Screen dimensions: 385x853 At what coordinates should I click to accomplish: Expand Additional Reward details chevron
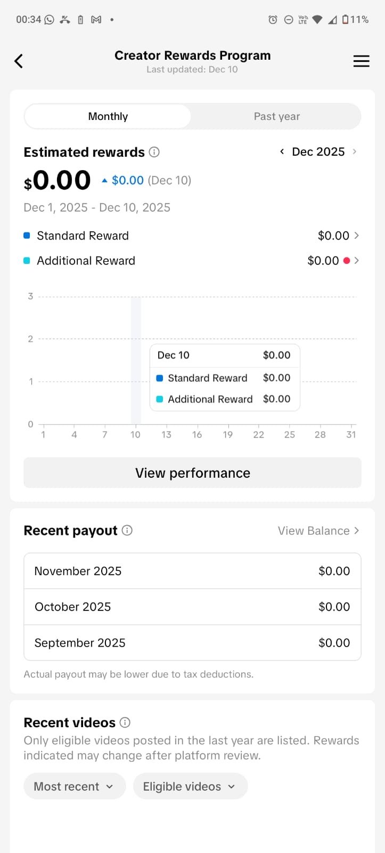pos(356,261)
